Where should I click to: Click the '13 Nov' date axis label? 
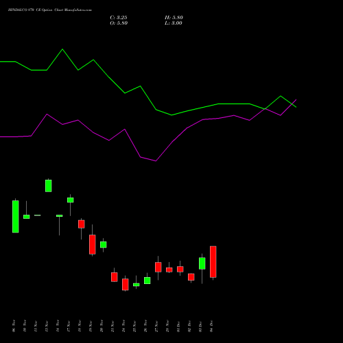coord(47,326)
